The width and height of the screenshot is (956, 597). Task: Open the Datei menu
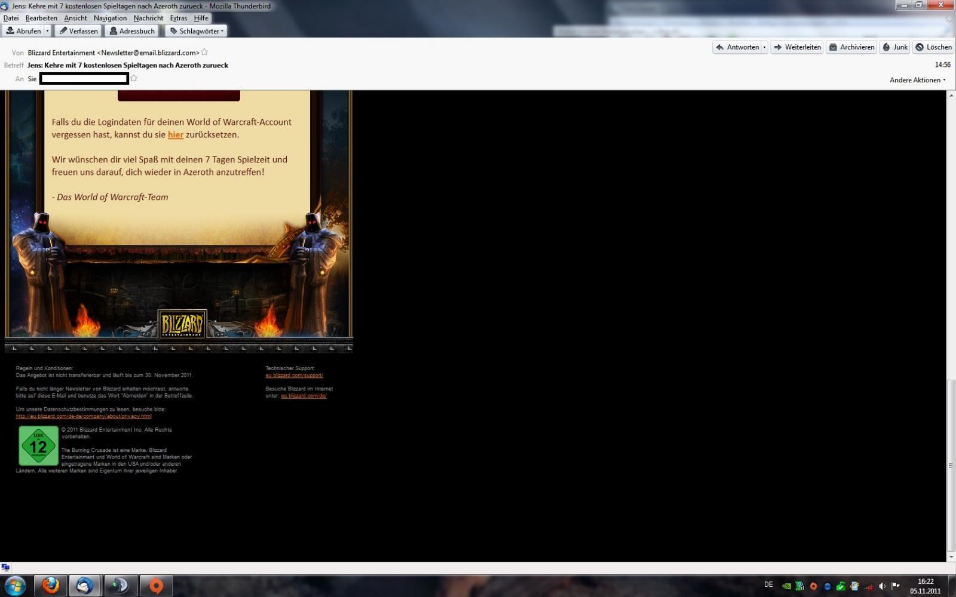11,18
